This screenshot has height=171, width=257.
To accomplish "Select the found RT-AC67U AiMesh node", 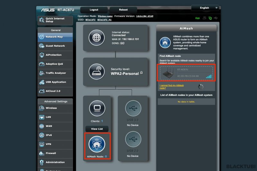I will tap(186, 73).
